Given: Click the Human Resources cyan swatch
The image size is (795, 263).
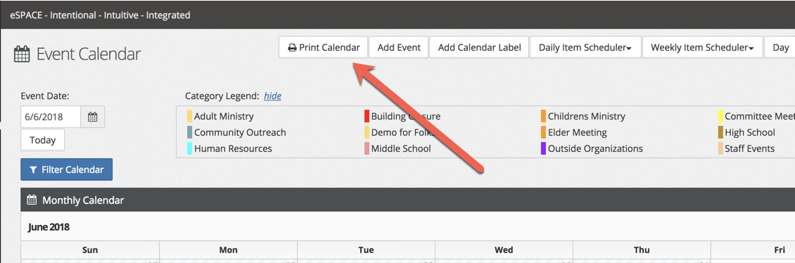Looking at the screenshot, I should pyautogui.click(x=190, y=148).
